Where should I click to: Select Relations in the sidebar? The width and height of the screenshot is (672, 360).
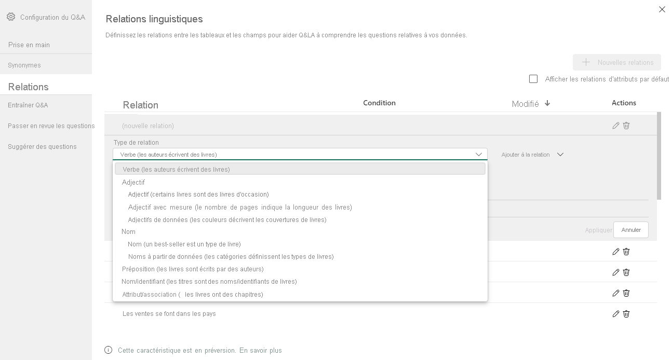29,87
